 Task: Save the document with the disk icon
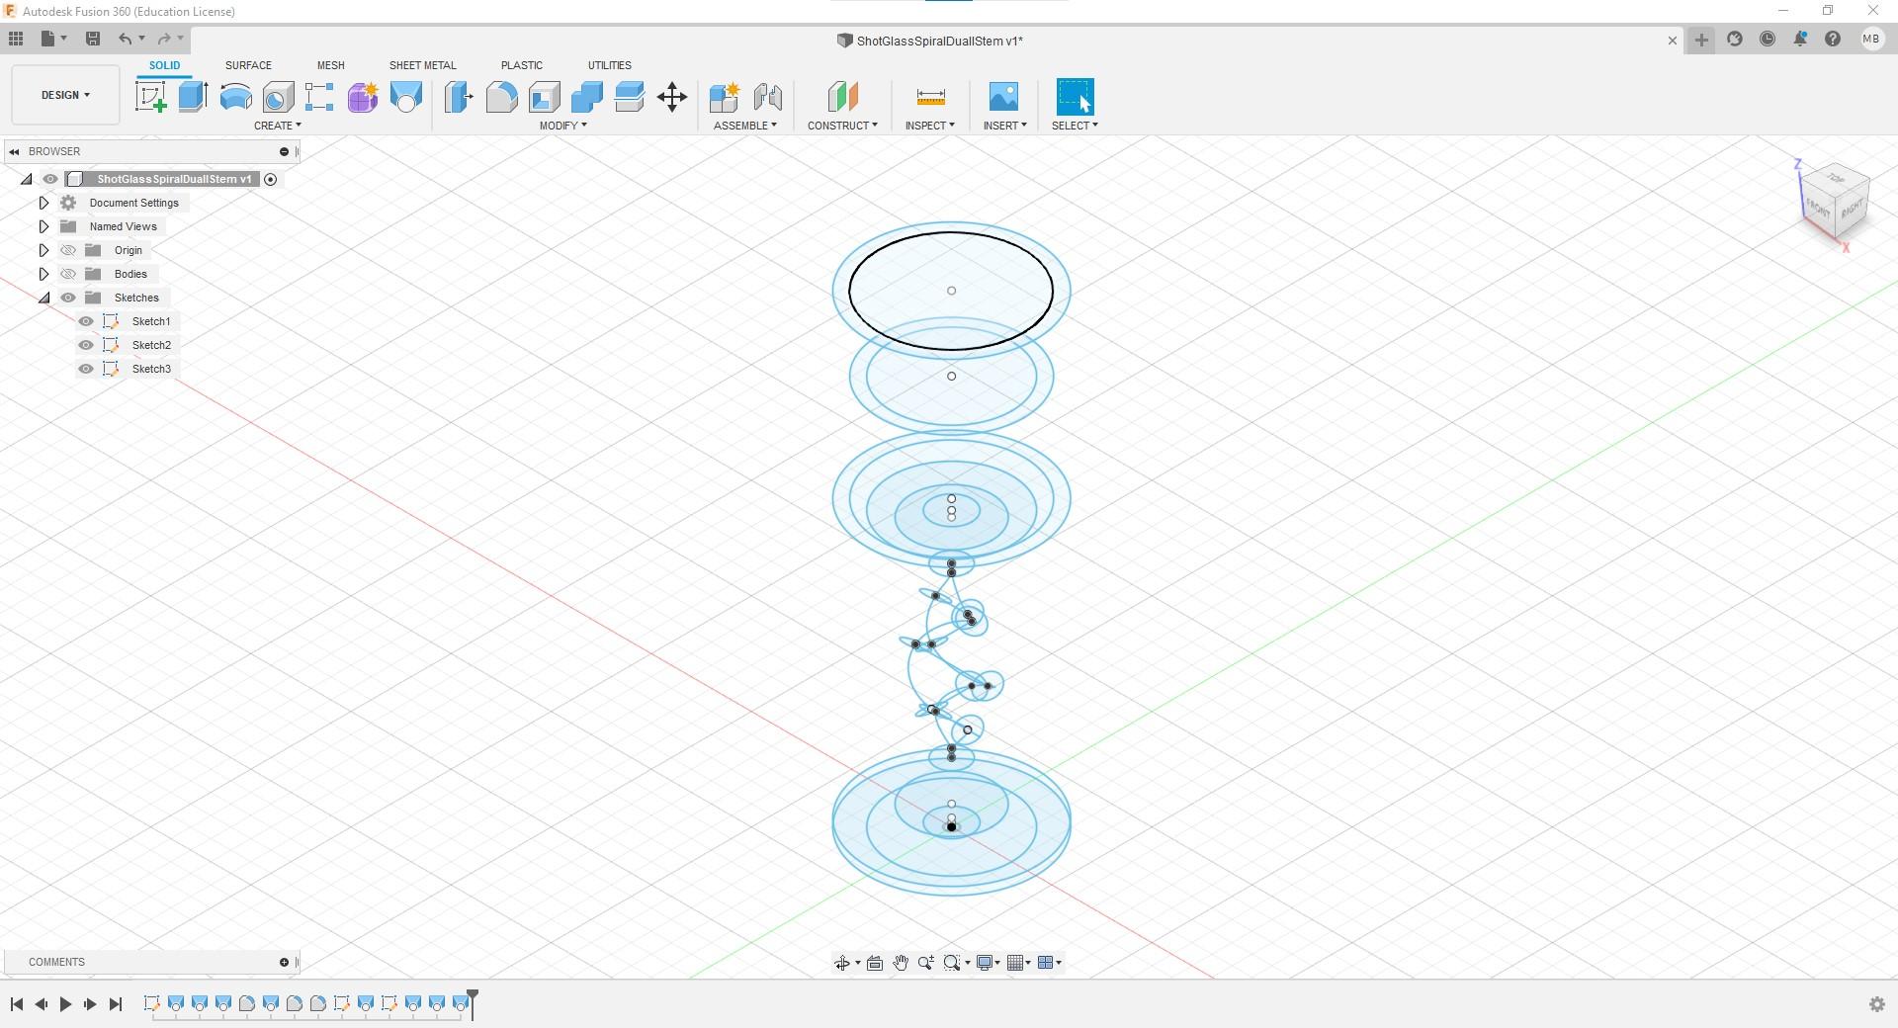[93, 39]
